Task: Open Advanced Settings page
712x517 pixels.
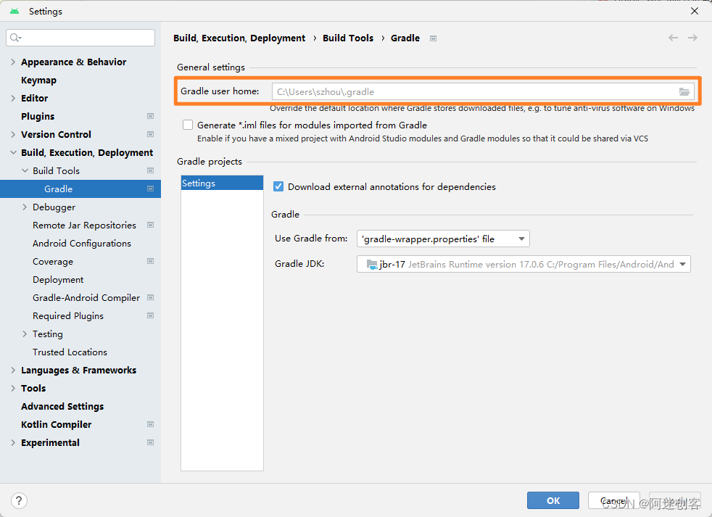Action: tap(62, 406)
